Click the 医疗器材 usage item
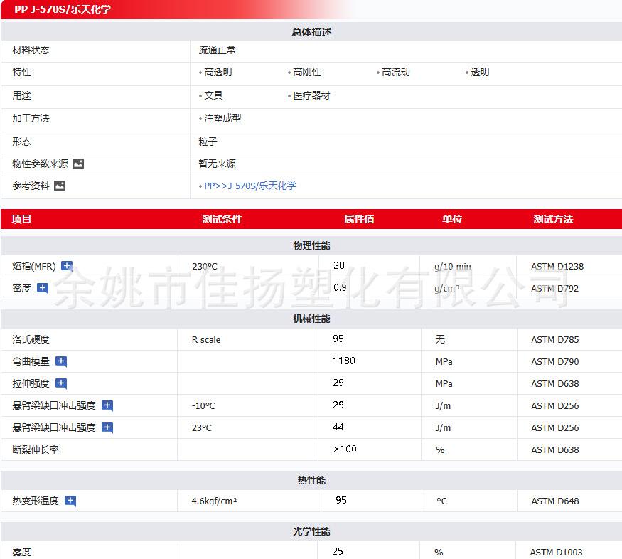The image size is (622, 559). click(x=311, y=95)
